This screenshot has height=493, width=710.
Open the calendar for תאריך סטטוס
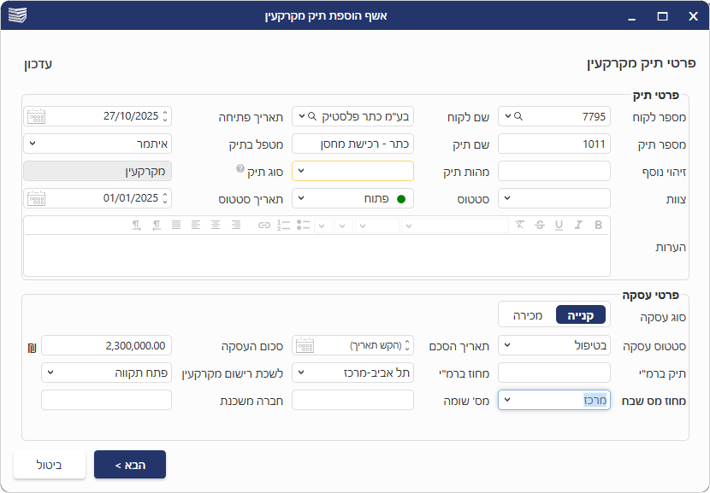36,198
